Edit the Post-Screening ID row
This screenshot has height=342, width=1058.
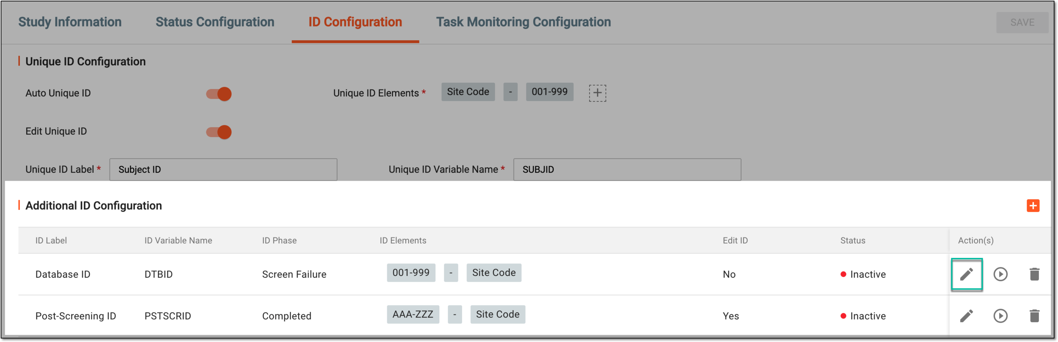coord(966,316)
